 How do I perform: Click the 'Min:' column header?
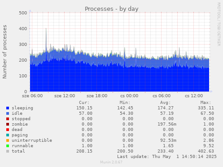tap(125, 103)
